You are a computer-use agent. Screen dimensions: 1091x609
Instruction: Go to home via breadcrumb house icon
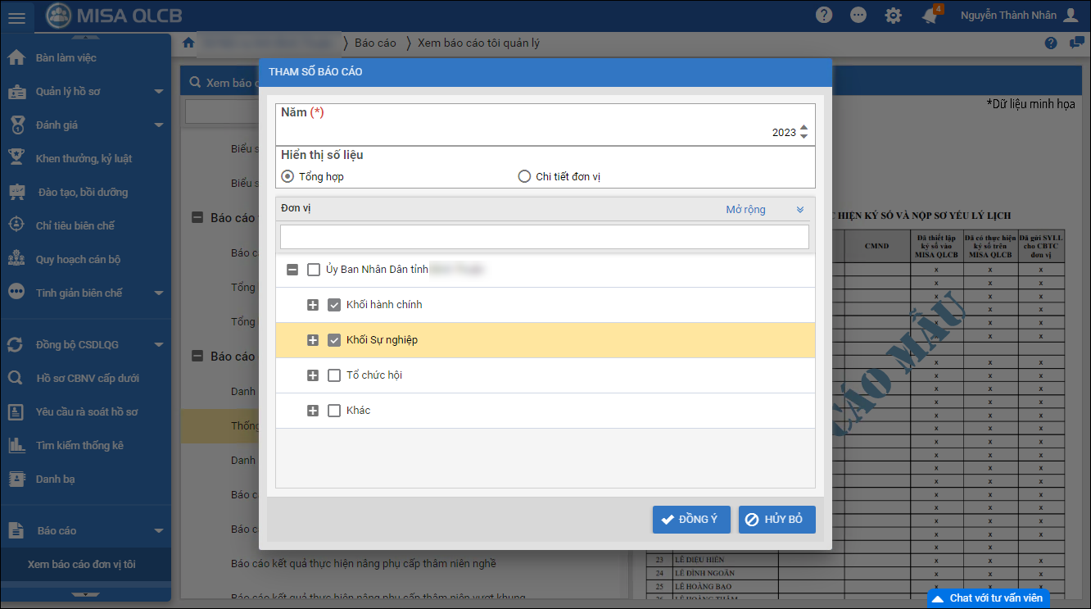[x=188, y=43]
